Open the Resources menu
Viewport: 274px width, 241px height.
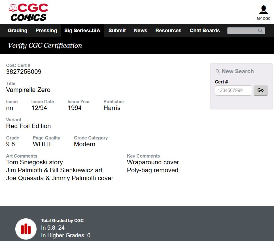[168, 31]
